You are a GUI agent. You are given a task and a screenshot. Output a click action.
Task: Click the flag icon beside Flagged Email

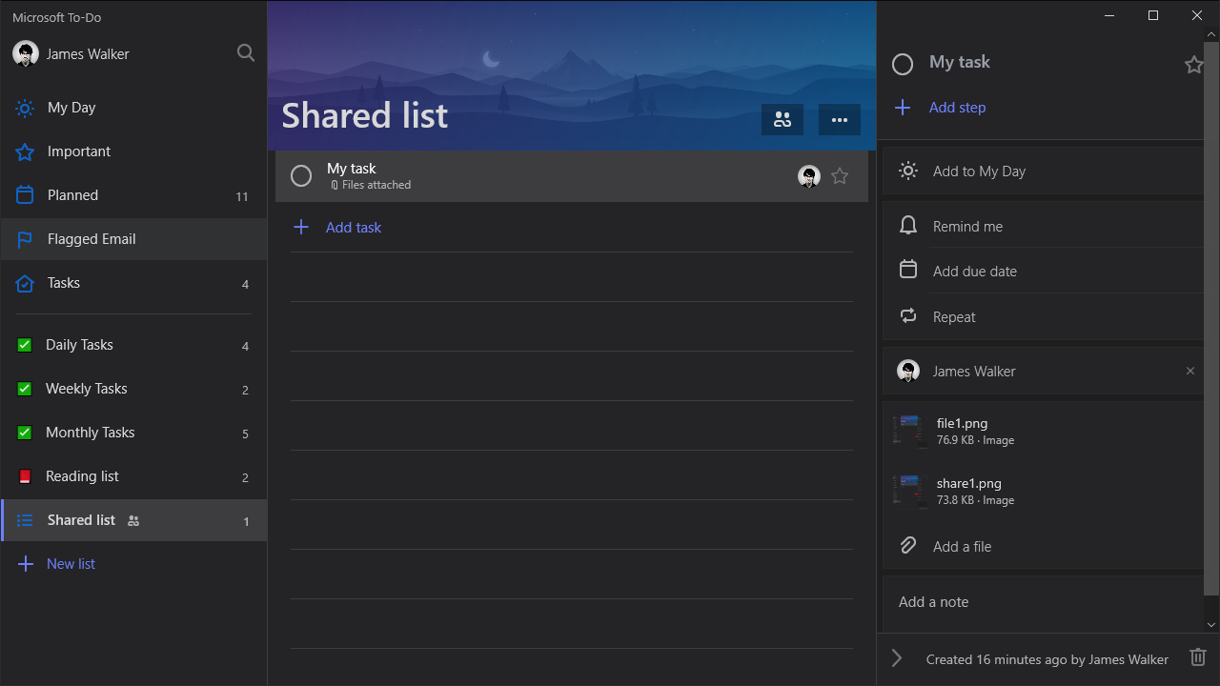coord(25,239)
